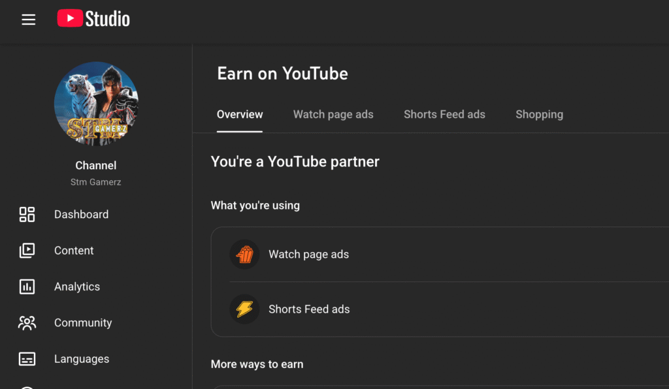
Task: Open the hamburger navigation menu
Action: [28, 20]
